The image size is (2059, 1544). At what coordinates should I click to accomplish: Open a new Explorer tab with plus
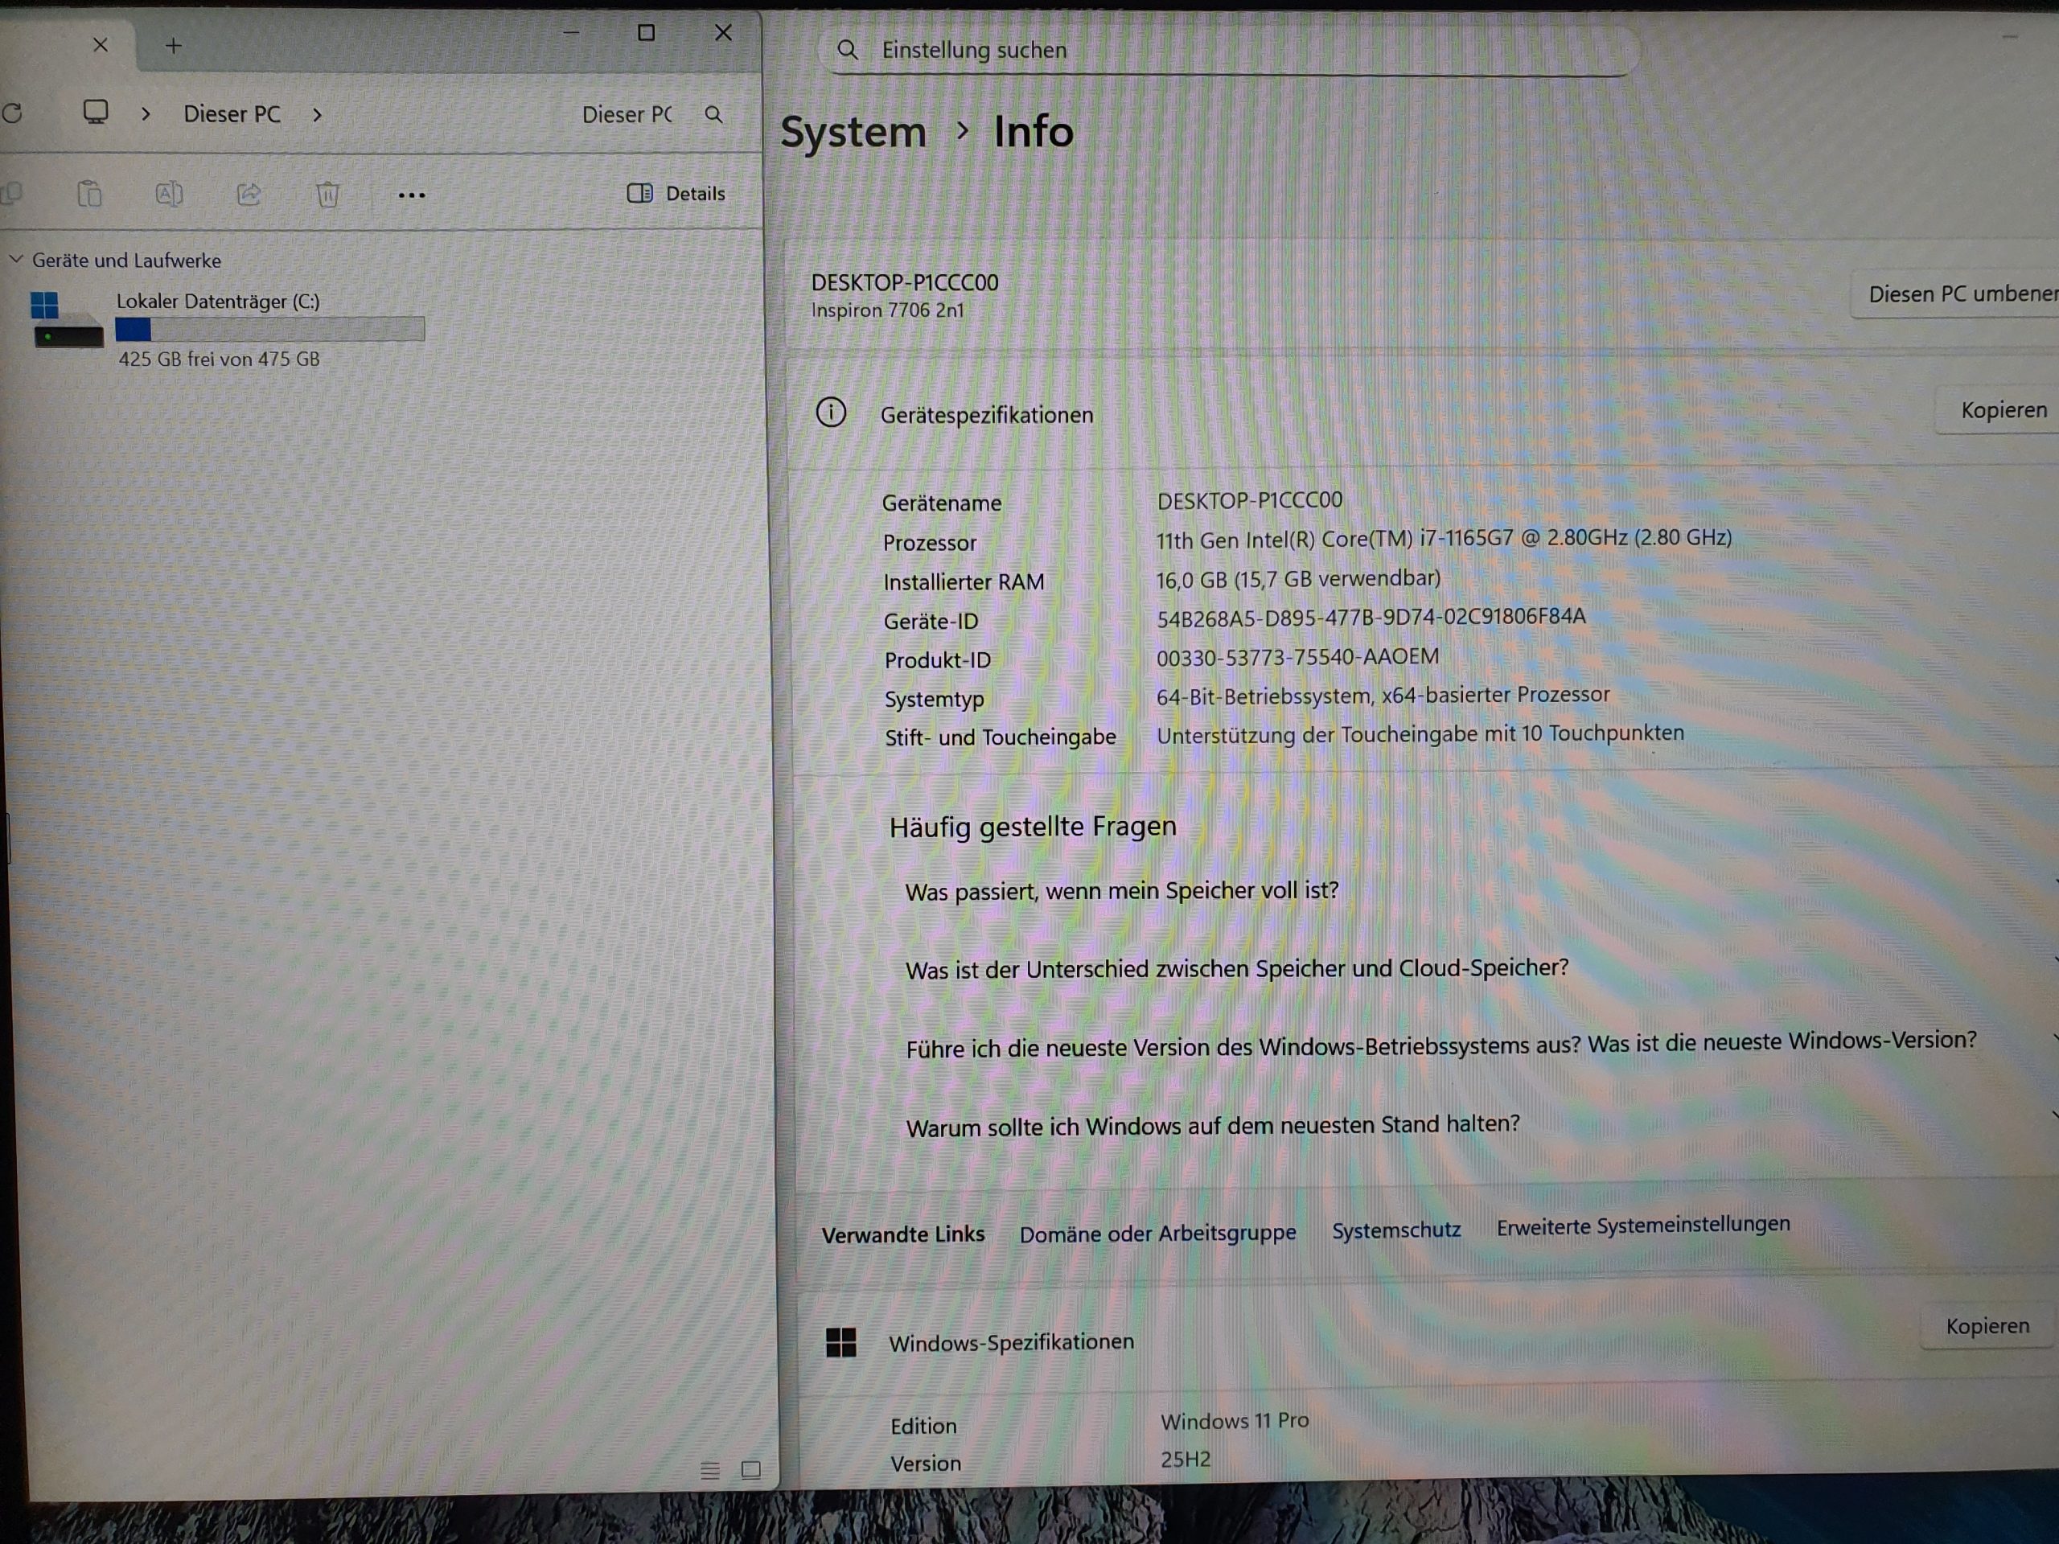[x=173, y=46]
